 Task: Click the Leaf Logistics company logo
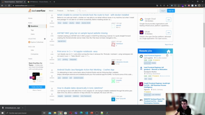point(141,57)
